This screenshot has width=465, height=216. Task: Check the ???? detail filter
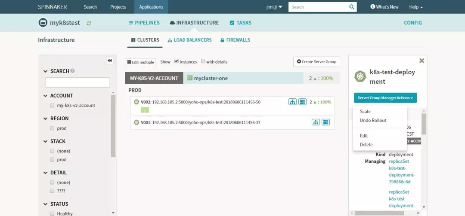point(52,191)
